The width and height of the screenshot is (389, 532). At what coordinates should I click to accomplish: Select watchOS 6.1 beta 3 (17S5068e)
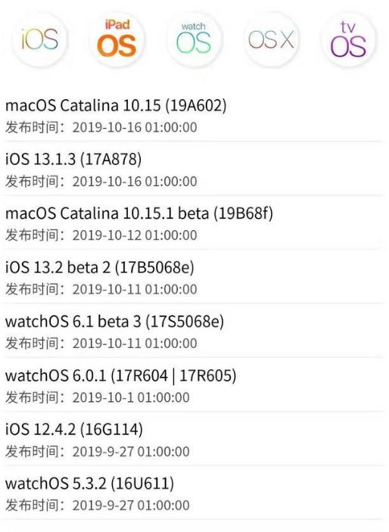pyautogui.click(x=194, y=331)
